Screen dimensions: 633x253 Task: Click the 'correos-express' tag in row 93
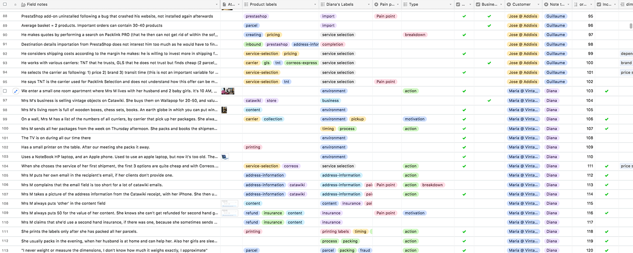[x=302, y=63]
